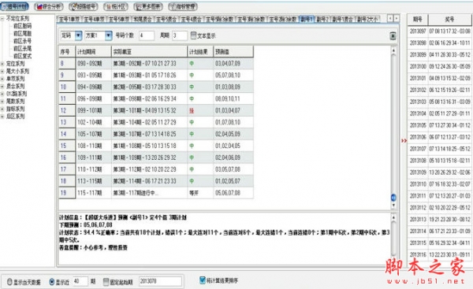Select 前区胆码 in the tree
Image resolution: width=473 pixels, height=289 pixels.
[22, 26]
